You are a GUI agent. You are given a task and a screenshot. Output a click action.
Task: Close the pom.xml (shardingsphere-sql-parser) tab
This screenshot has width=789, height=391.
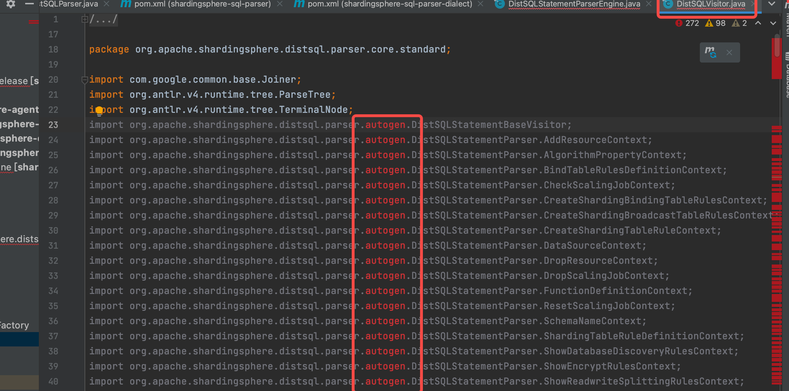tap(280, 4)
